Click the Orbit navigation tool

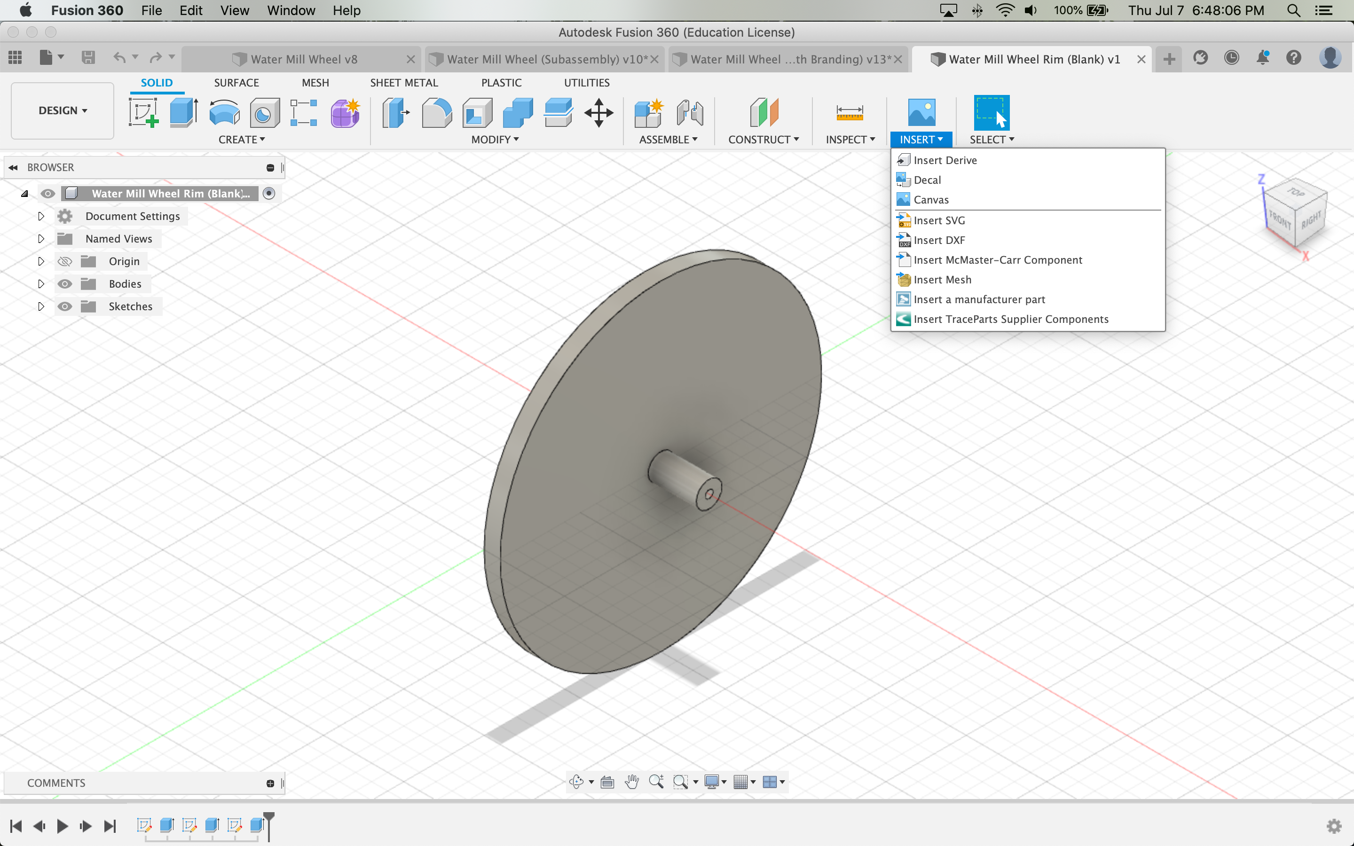pyautogui.click(x=576, y=782)
